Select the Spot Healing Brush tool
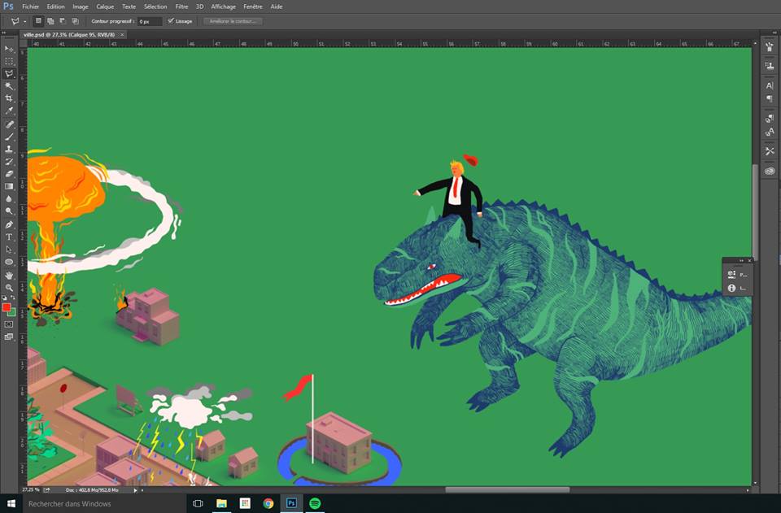 pos(9,124)
